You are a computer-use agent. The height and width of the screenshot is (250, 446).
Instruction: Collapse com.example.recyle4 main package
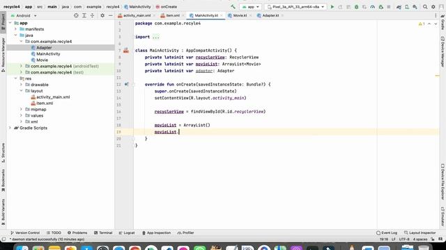coord(21,42)
